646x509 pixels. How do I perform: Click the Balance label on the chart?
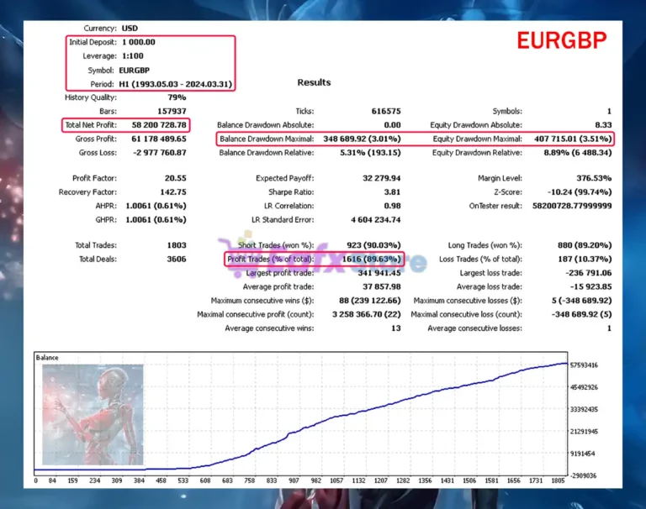(x=47, y=358)
